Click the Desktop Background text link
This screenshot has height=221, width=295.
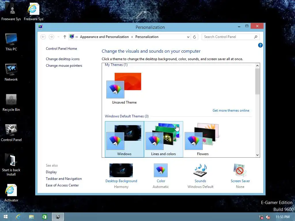point(121,181)
